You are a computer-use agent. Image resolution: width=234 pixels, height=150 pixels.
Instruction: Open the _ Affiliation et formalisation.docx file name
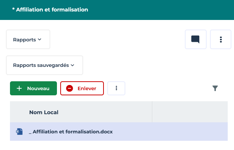tap(71, 132)
